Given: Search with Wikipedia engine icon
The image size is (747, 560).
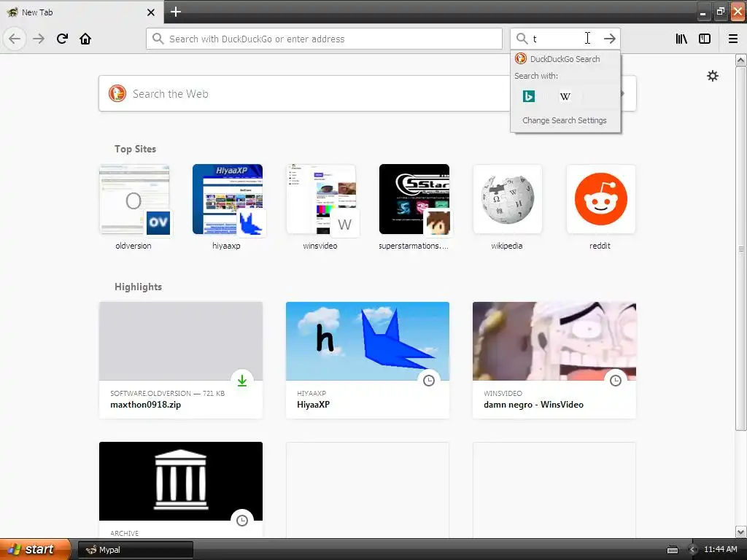Looking at the screenshot, I should [565, 96].
